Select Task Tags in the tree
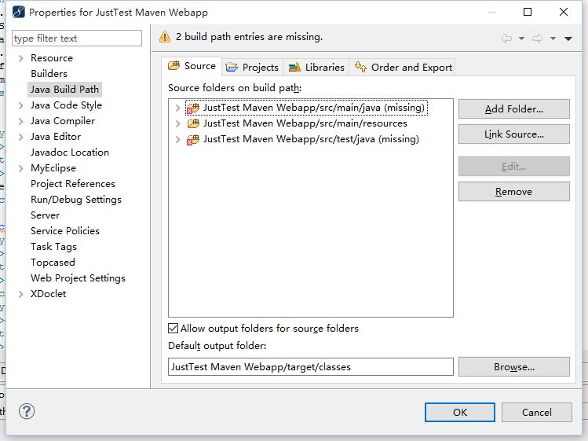588x441 pixels. 53,247
